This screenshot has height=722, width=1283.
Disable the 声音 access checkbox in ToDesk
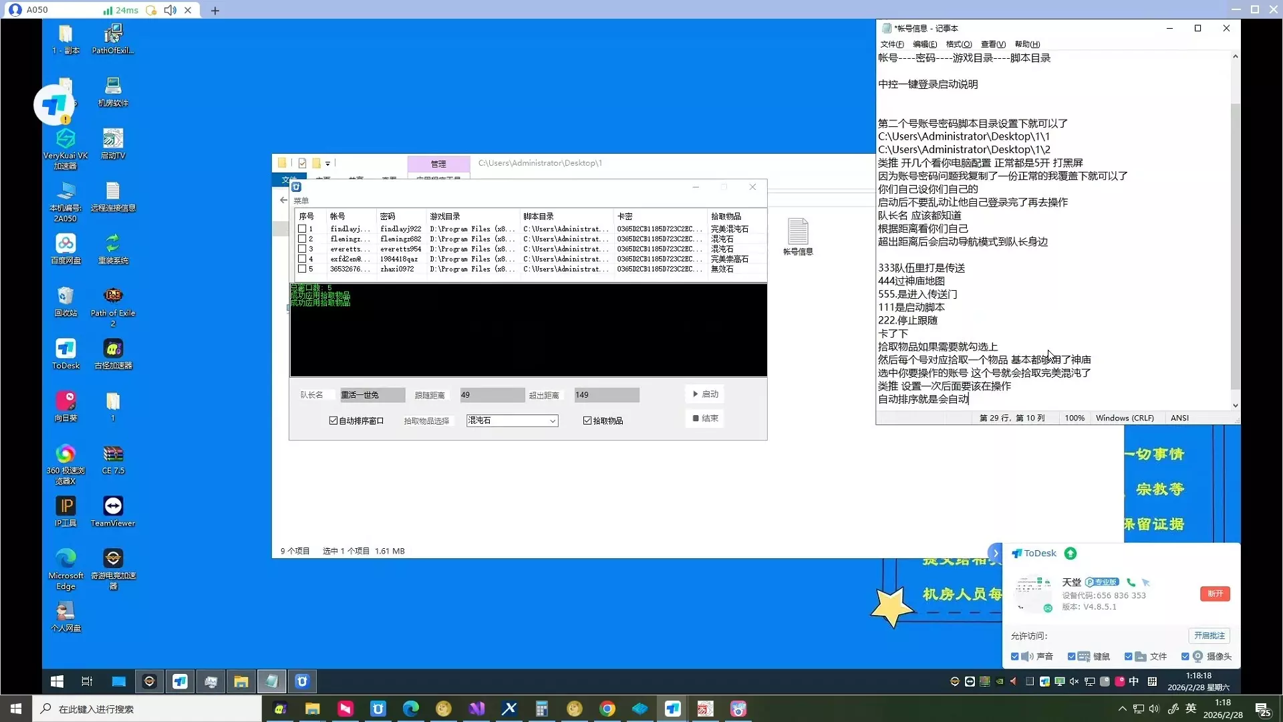click(x=1015, y=656)
